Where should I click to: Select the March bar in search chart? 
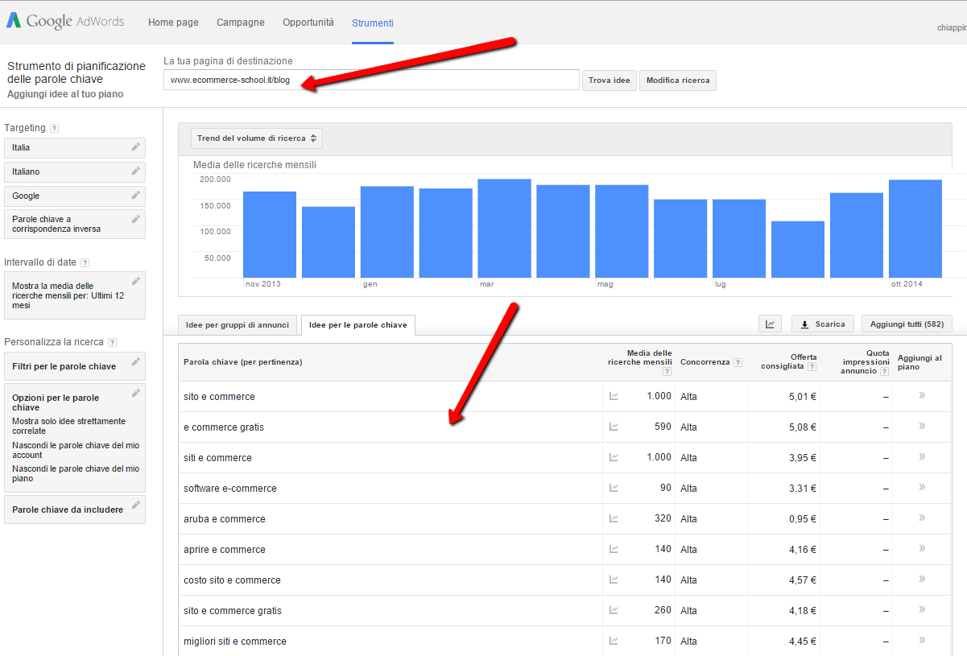tap(504, 228)
